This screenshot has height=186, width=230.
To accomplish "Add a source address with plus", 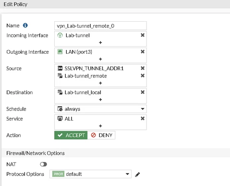I will (100, 83).
